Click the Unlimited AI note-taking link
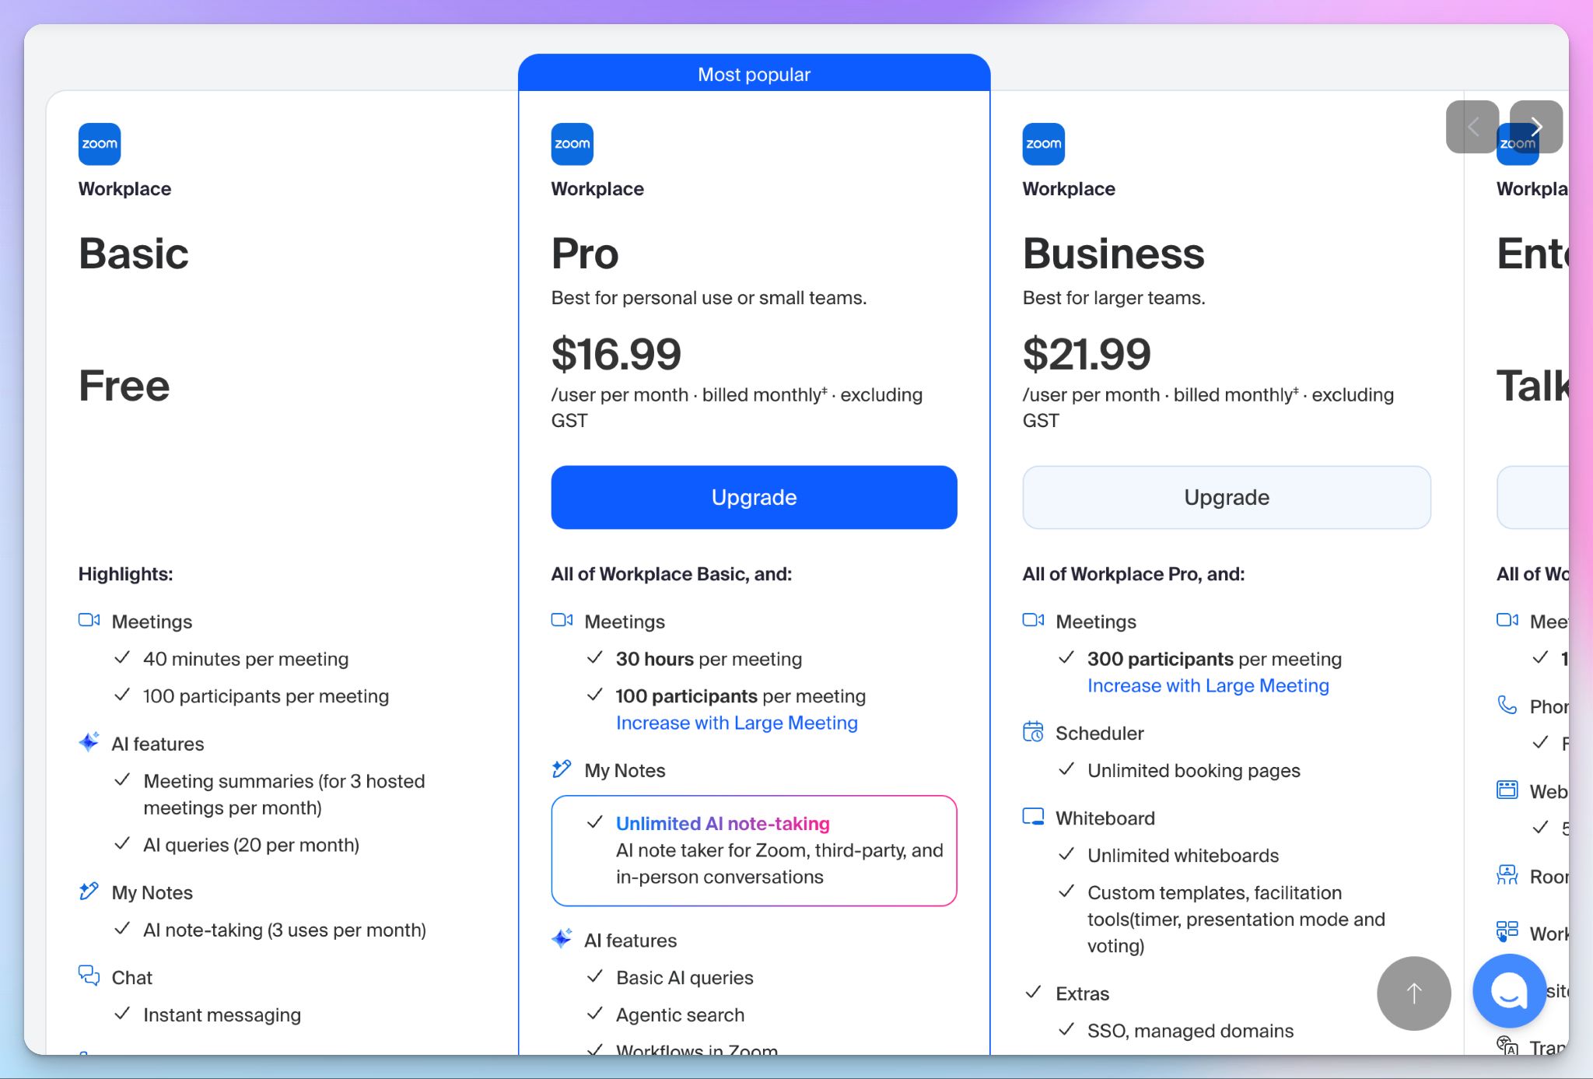This screenshot has width=1593, height=1079. (723, 823)
